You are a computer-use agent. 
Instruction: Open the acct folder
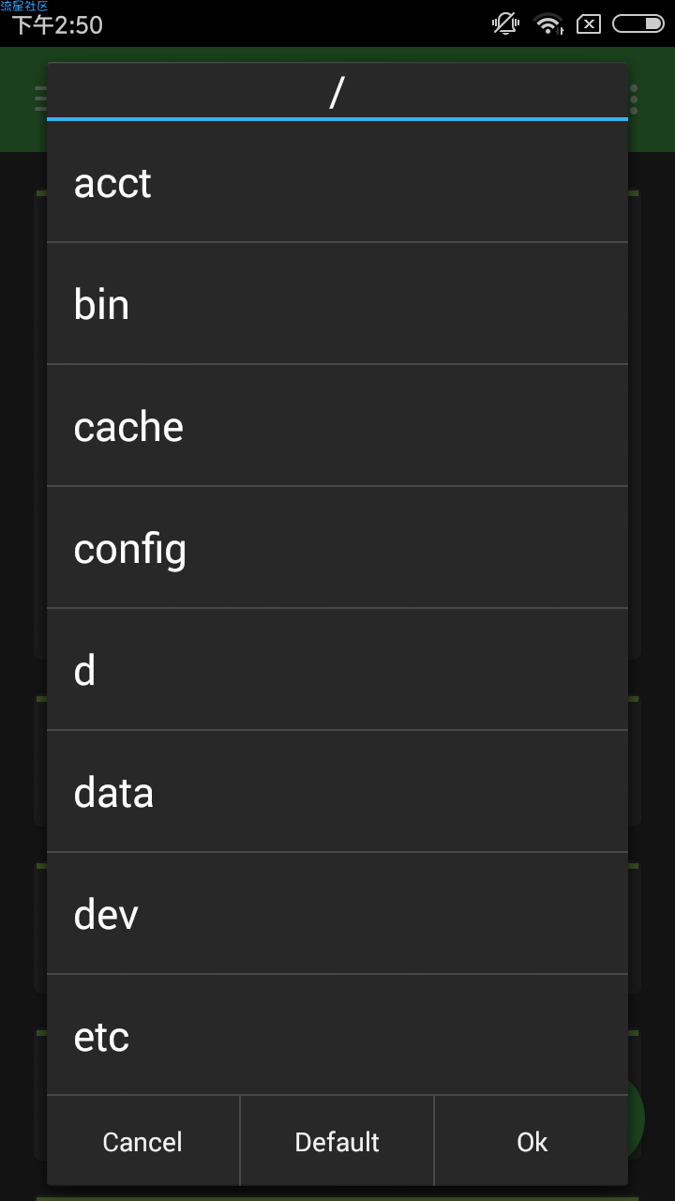click(x=337, y=182)
